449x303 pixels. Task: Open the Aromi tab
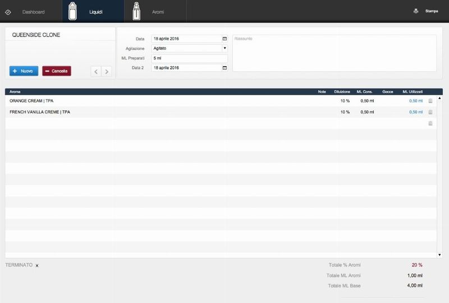(x=158, y=12)
